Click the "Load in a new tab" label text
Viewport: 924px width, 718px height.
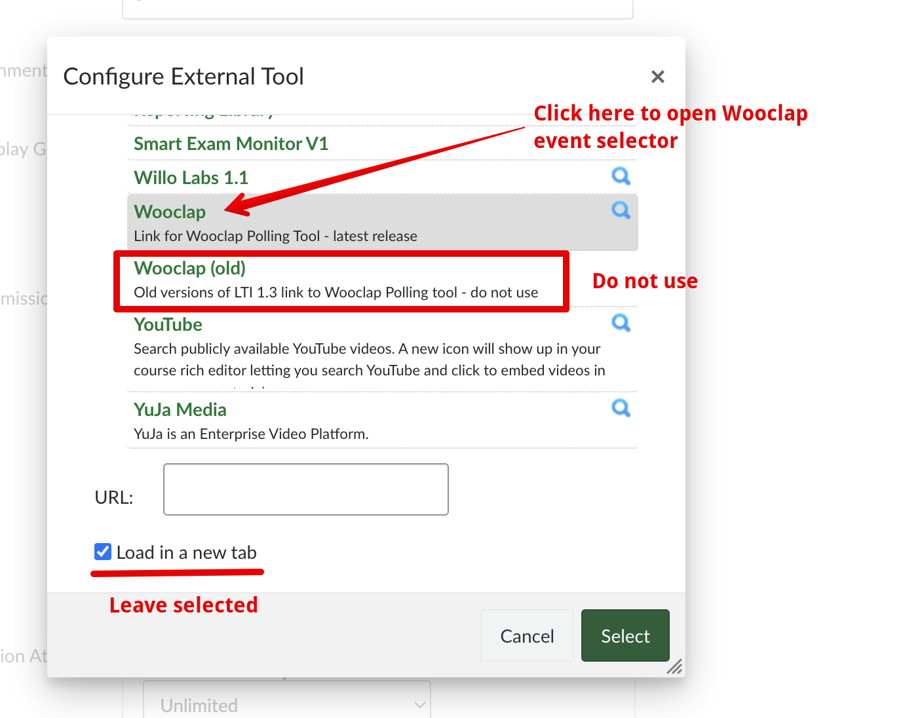point(186,553)
